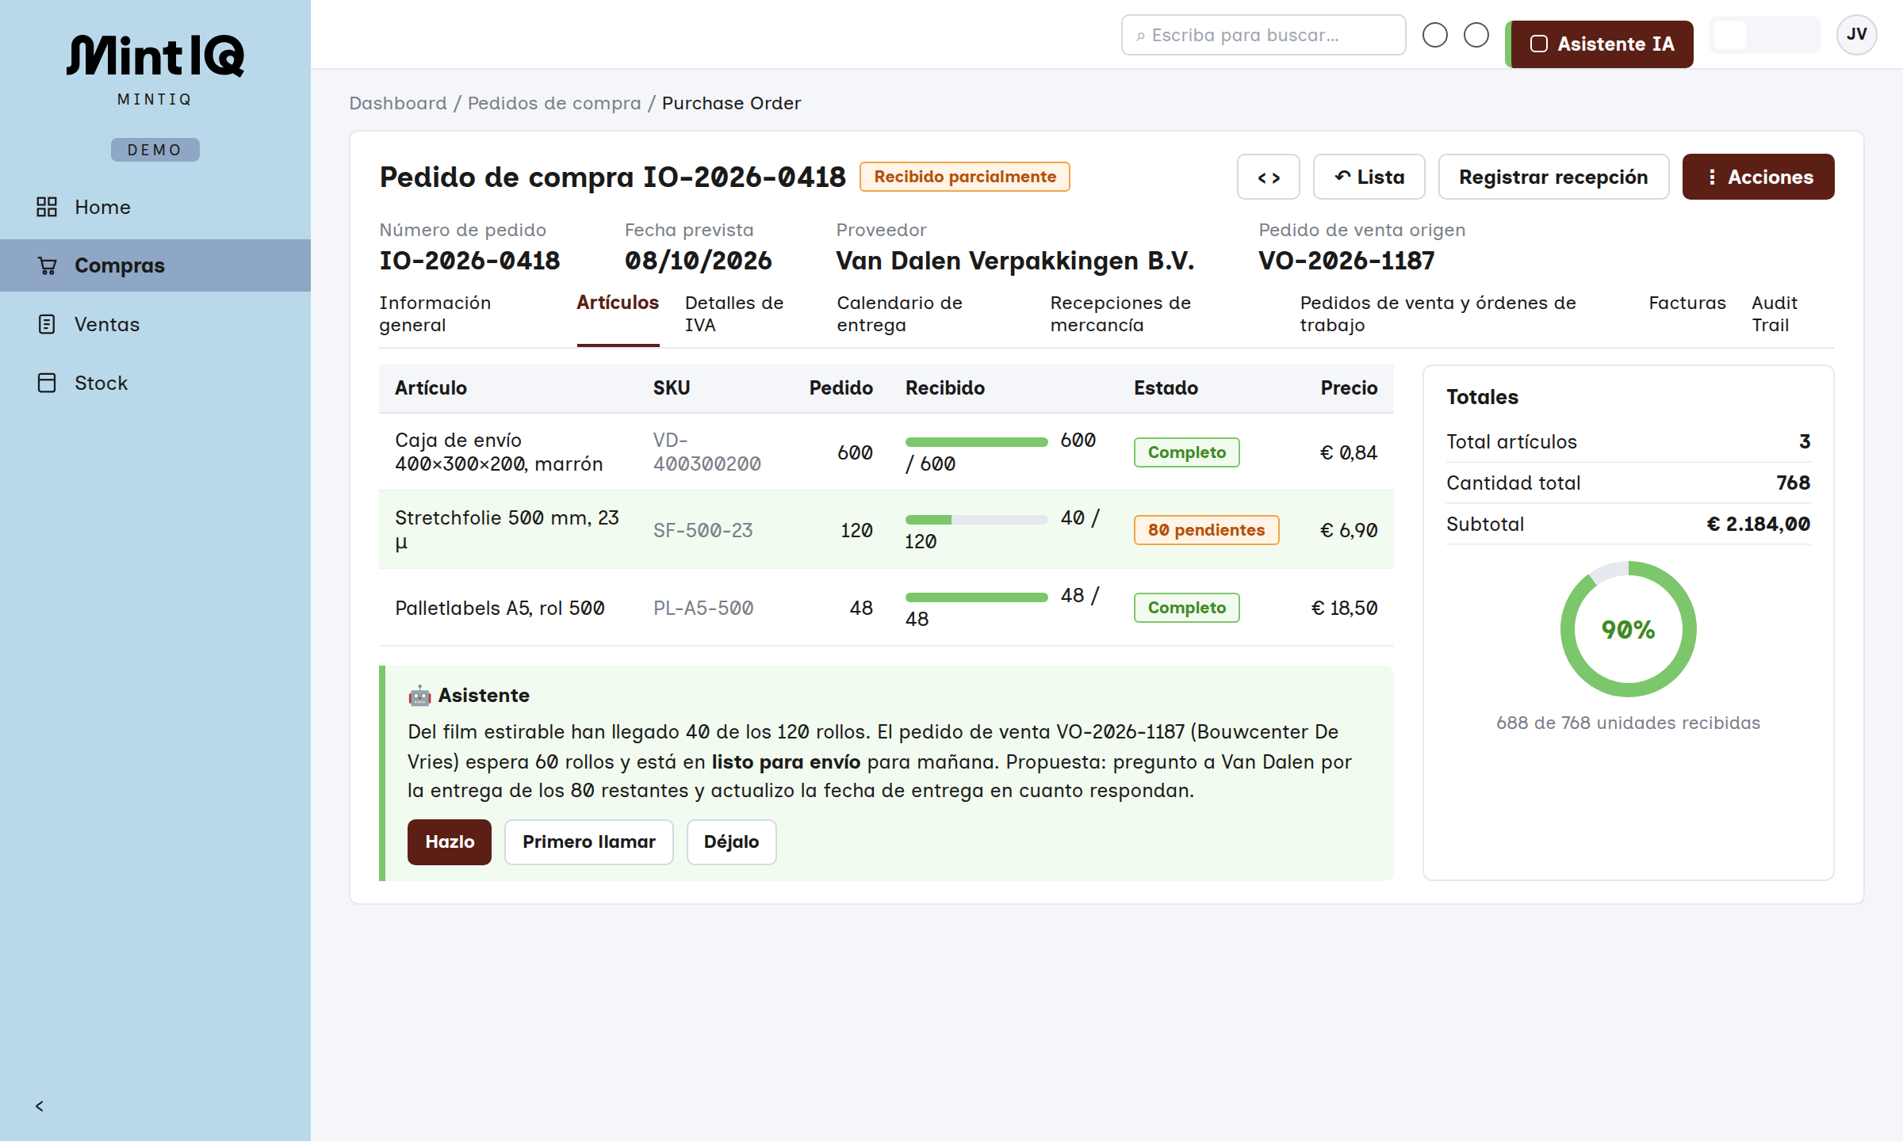This screenshot has width=1903, height=1141.
Task: Navigate to Dashboard breadcrumb
Action: (398, 103)
